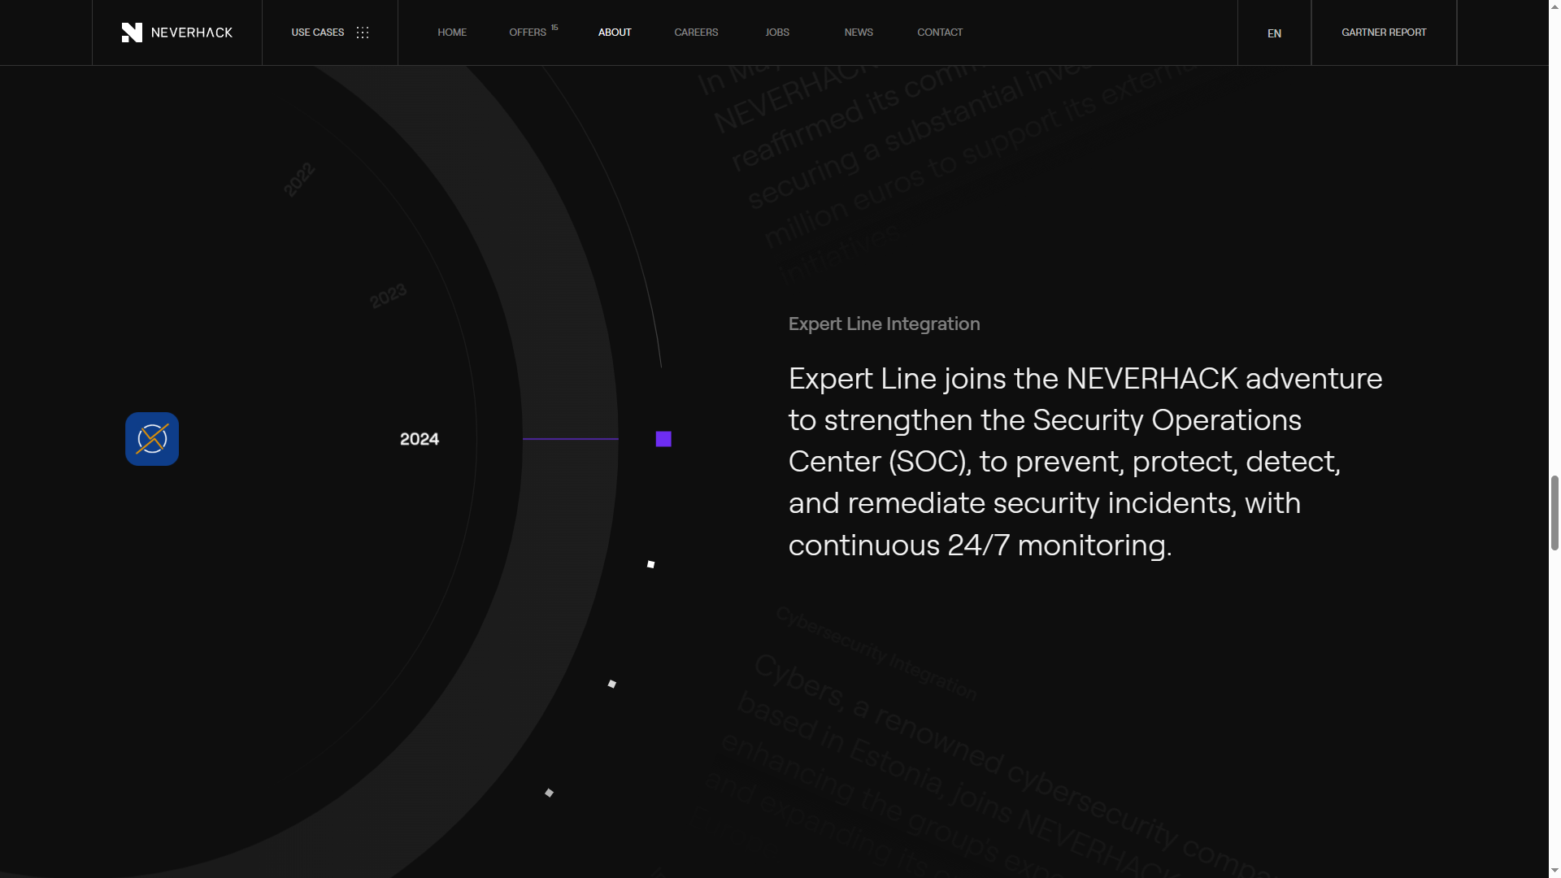This screenshot has width=1561, height=878.
Task: Select the purple square timeline marker
Action: 663,439
